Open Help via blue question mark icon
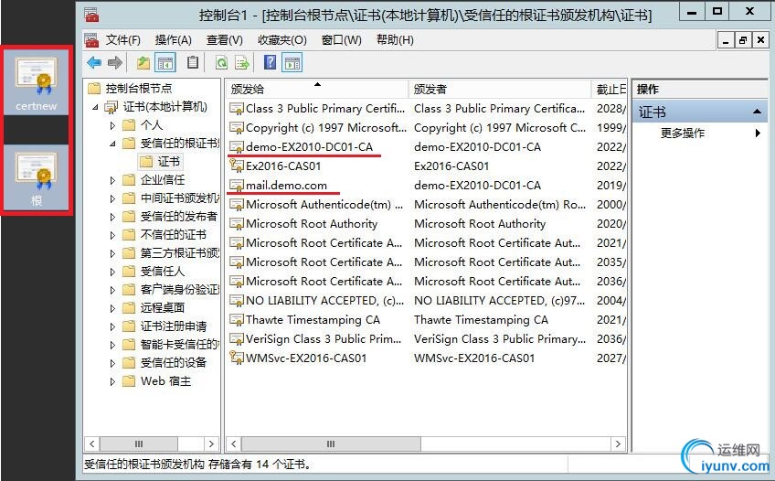This screenshot has height=481, width=775. tap(270, 62)
